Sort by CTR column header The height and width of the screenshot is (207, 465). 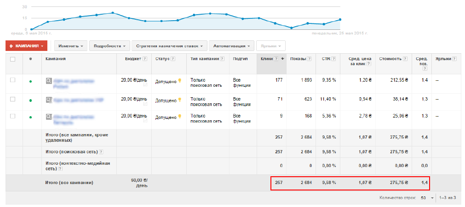coord(326,59)
